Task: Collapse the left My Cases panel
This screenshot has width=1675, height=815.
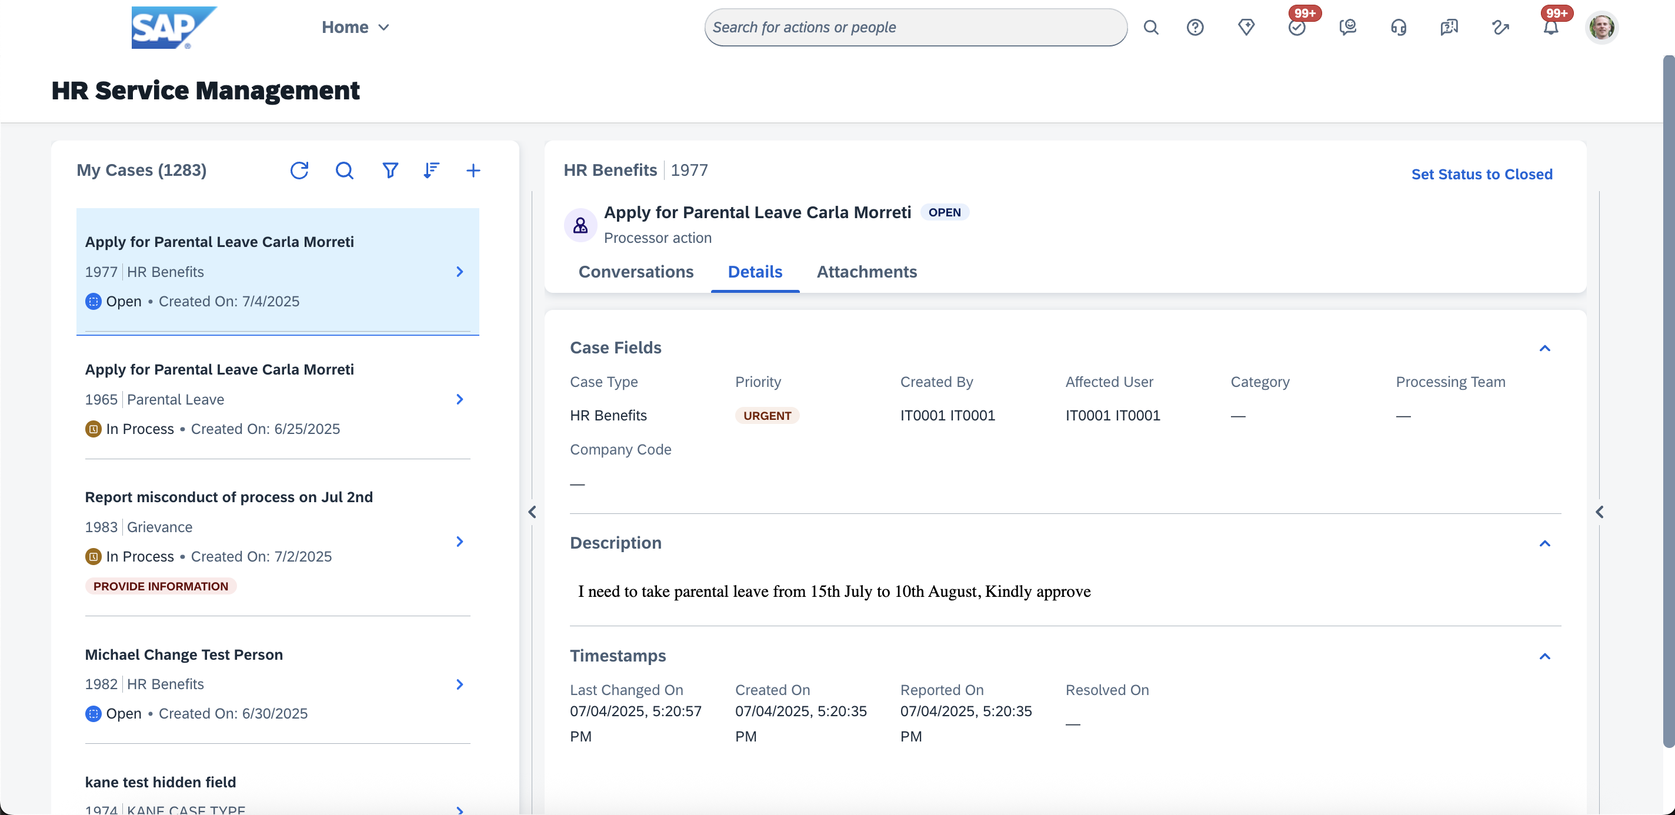Action: 532,512
